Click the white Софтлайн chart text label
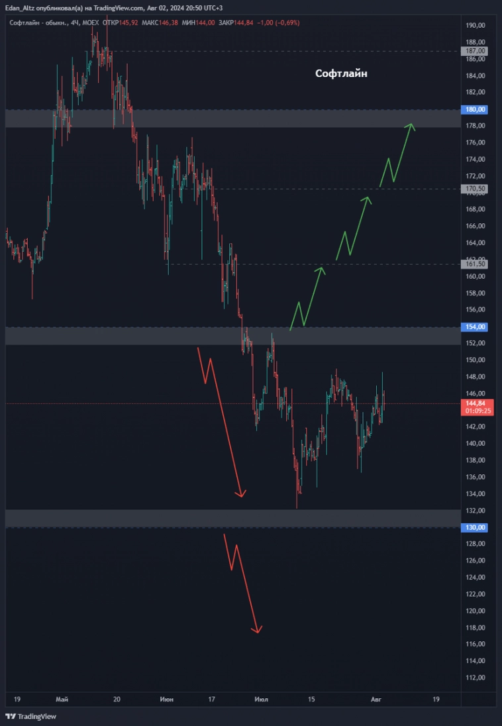502x726 pixels. [341, 74]
